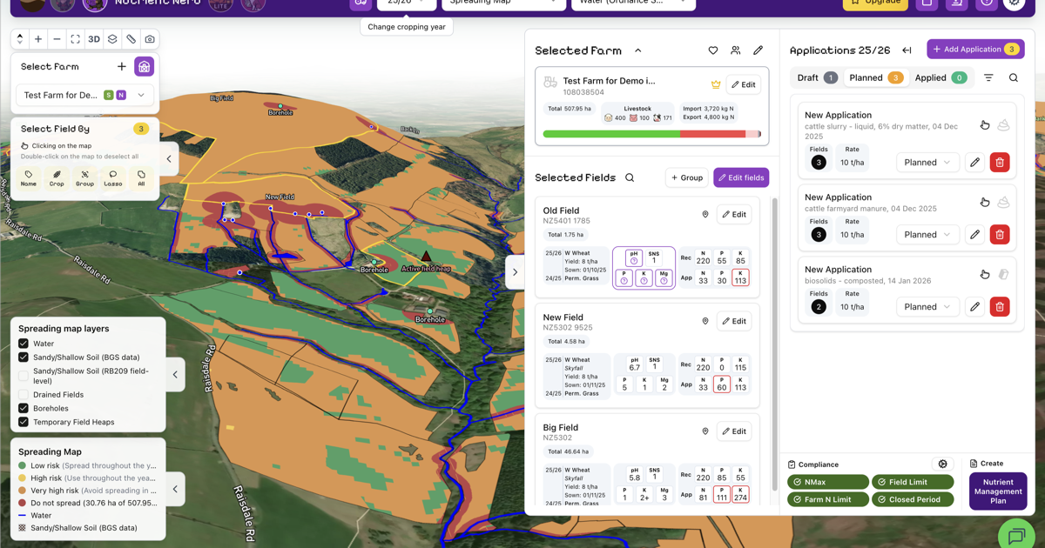Open the Test Farm for De... dropdown
The height and width of the screenshot is (548, 1045).
84,95
